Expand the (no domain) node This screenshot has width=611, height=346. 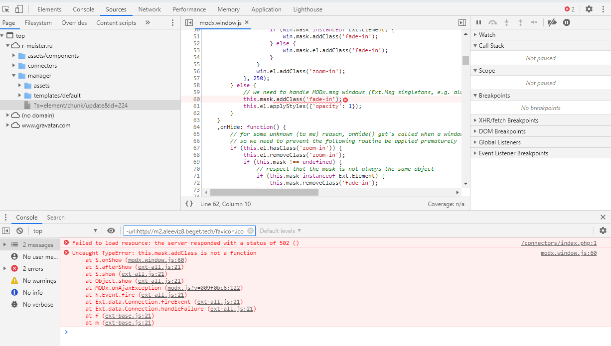(8, 115)
